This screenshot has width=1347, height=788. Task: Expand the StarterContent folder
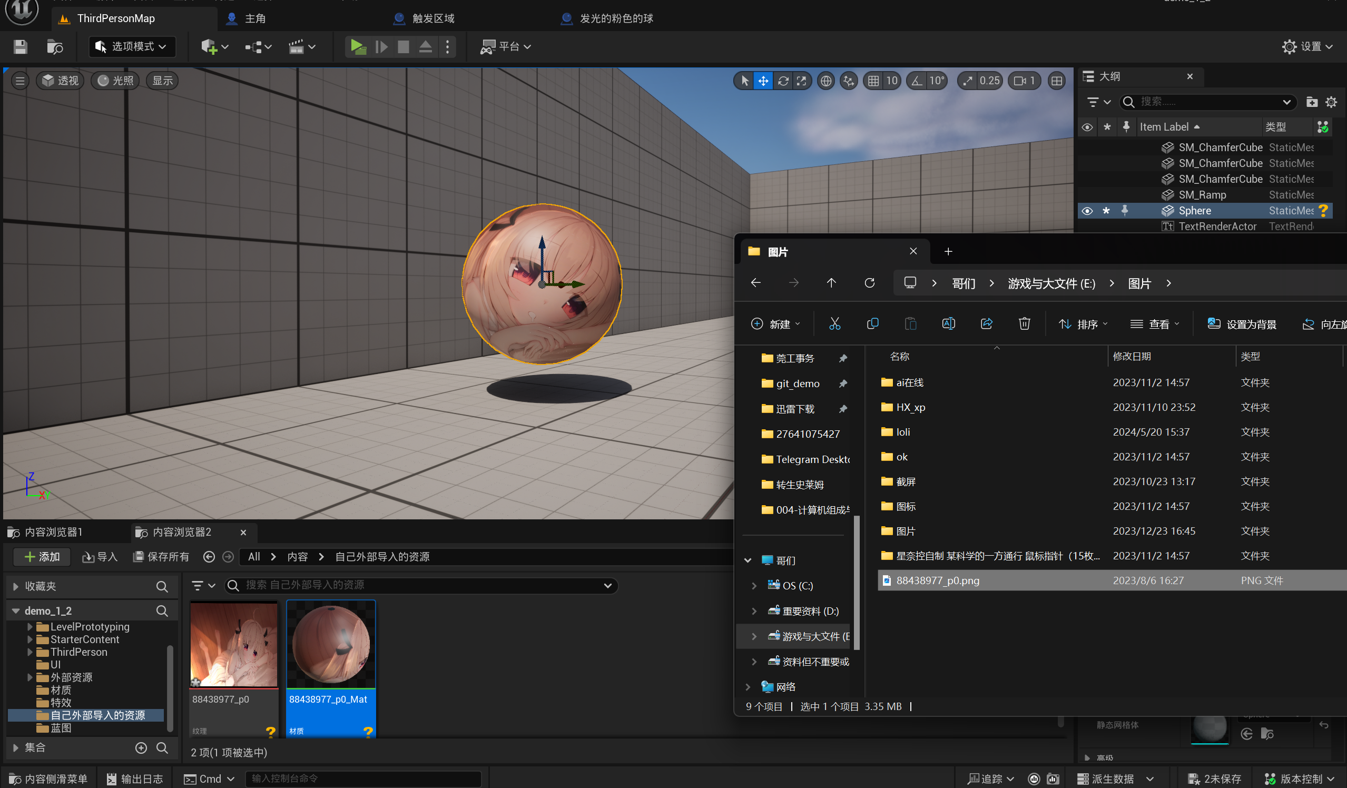30,639
